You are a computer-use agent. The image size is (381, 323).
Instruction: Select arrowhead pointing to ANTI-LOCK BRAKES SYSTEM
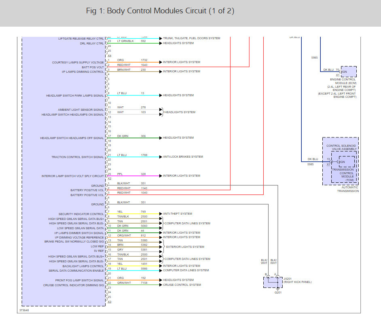(x=161, y=157)
